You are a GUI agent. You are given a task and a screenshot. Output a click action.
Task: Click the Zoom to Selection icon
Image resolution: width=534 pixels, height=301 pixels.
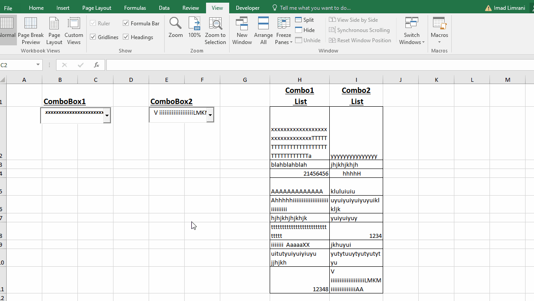coord(215,28)
